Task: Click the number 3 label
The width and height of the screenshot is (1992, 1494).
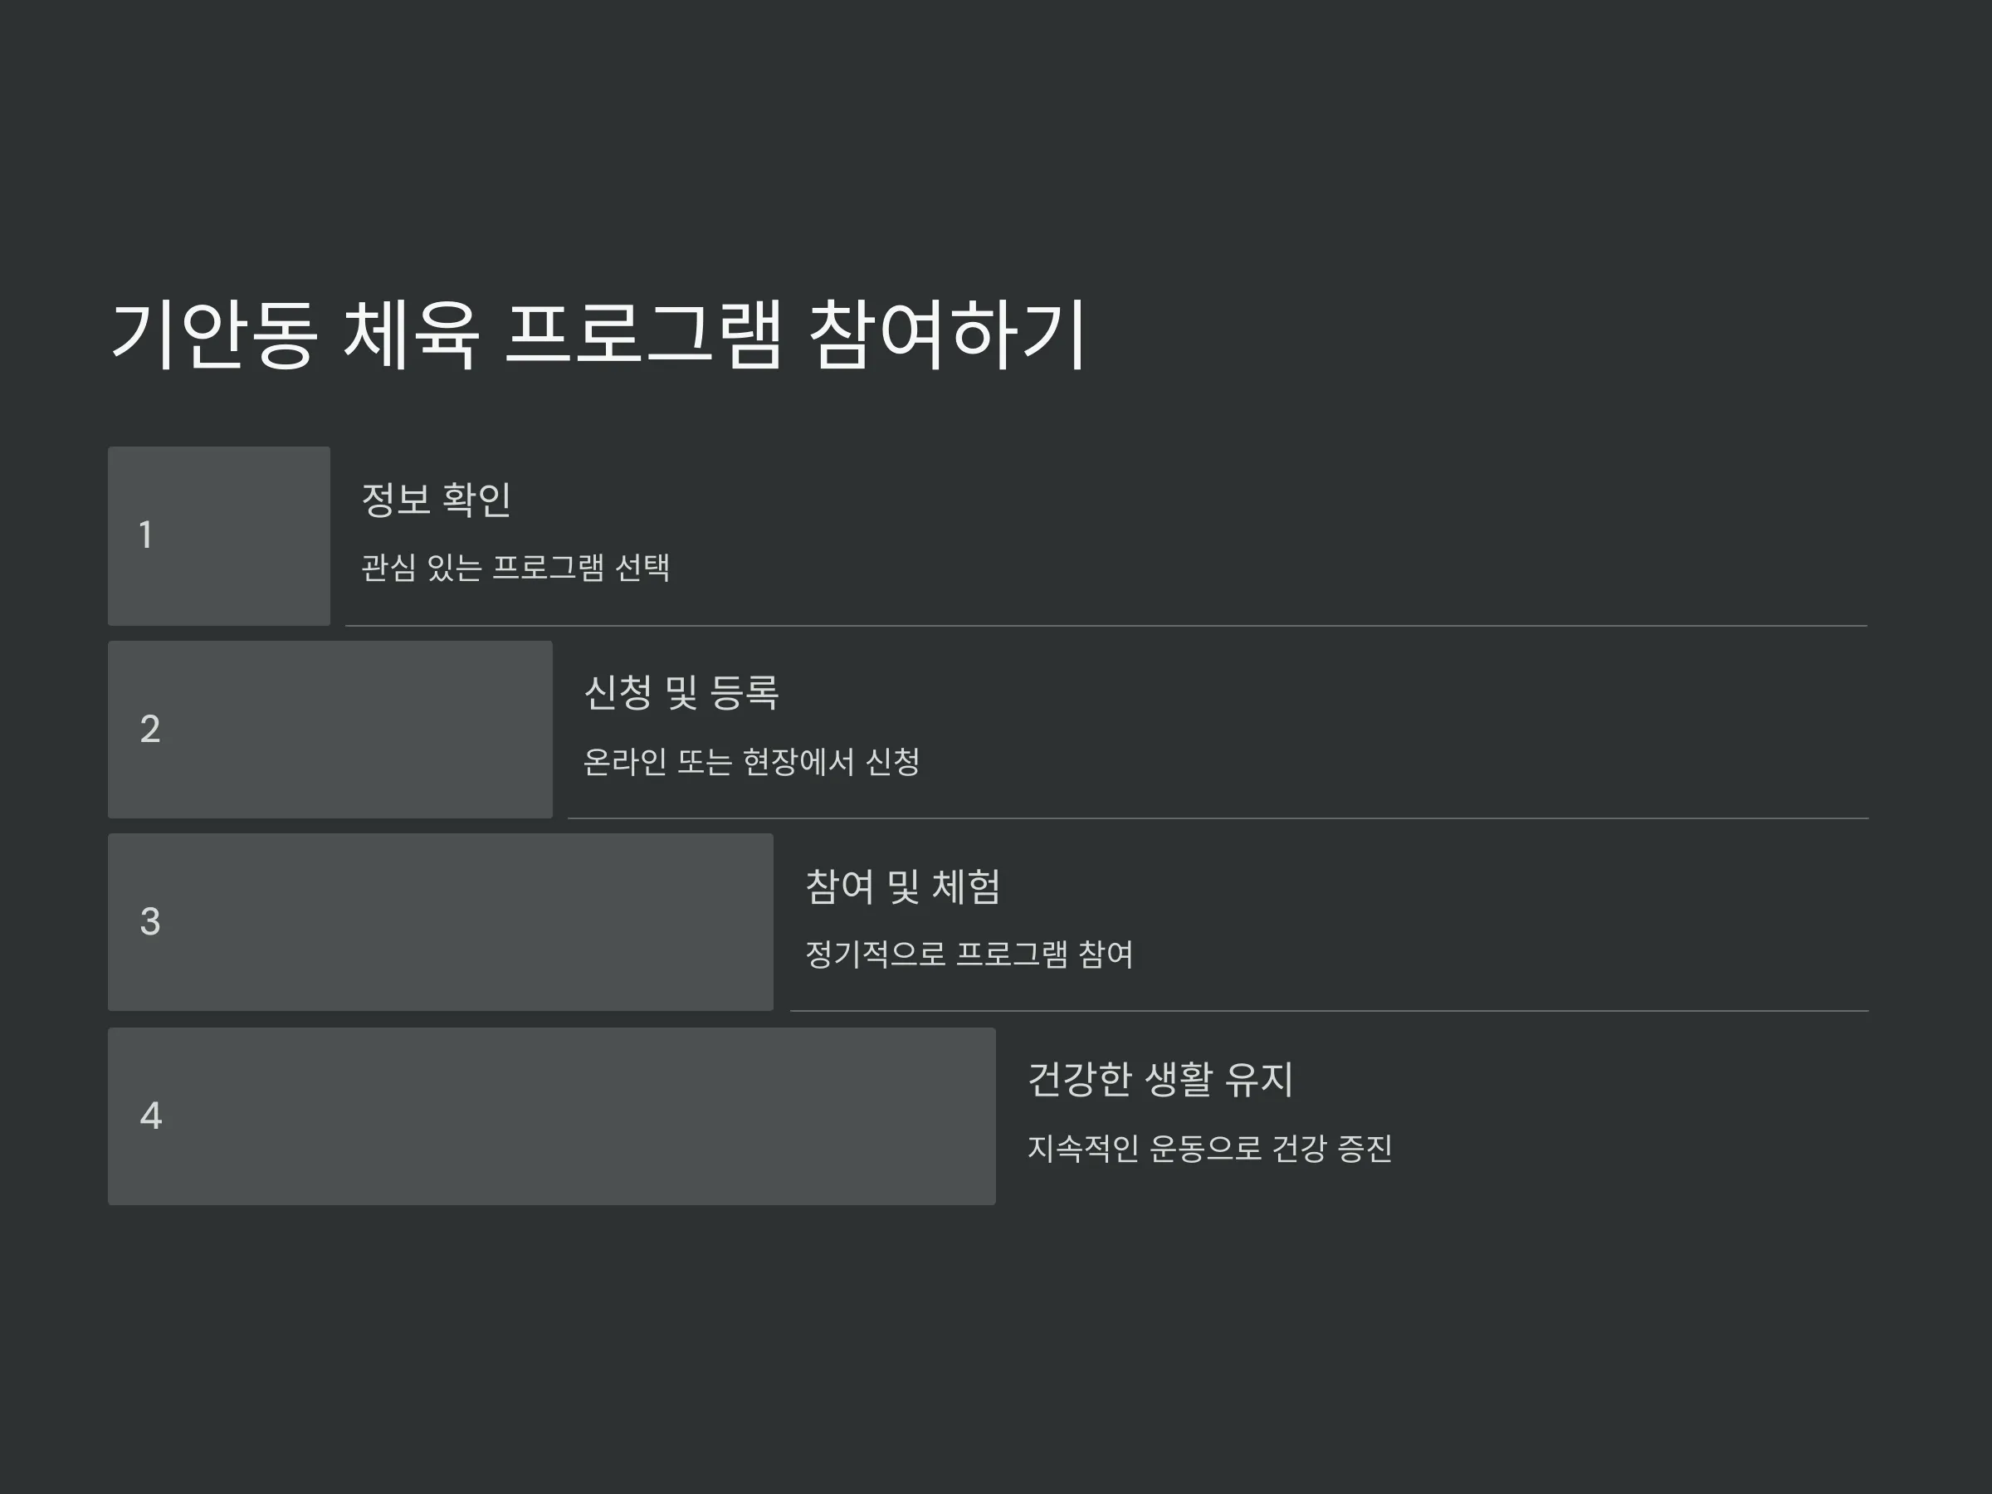Action: coord(150,921)
